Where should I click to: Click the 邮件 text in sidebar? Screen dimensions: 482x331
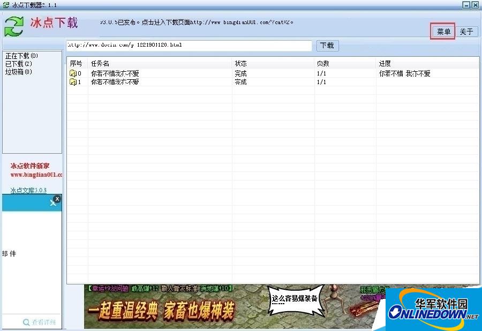pyautogui.click(x=9, y=253)
